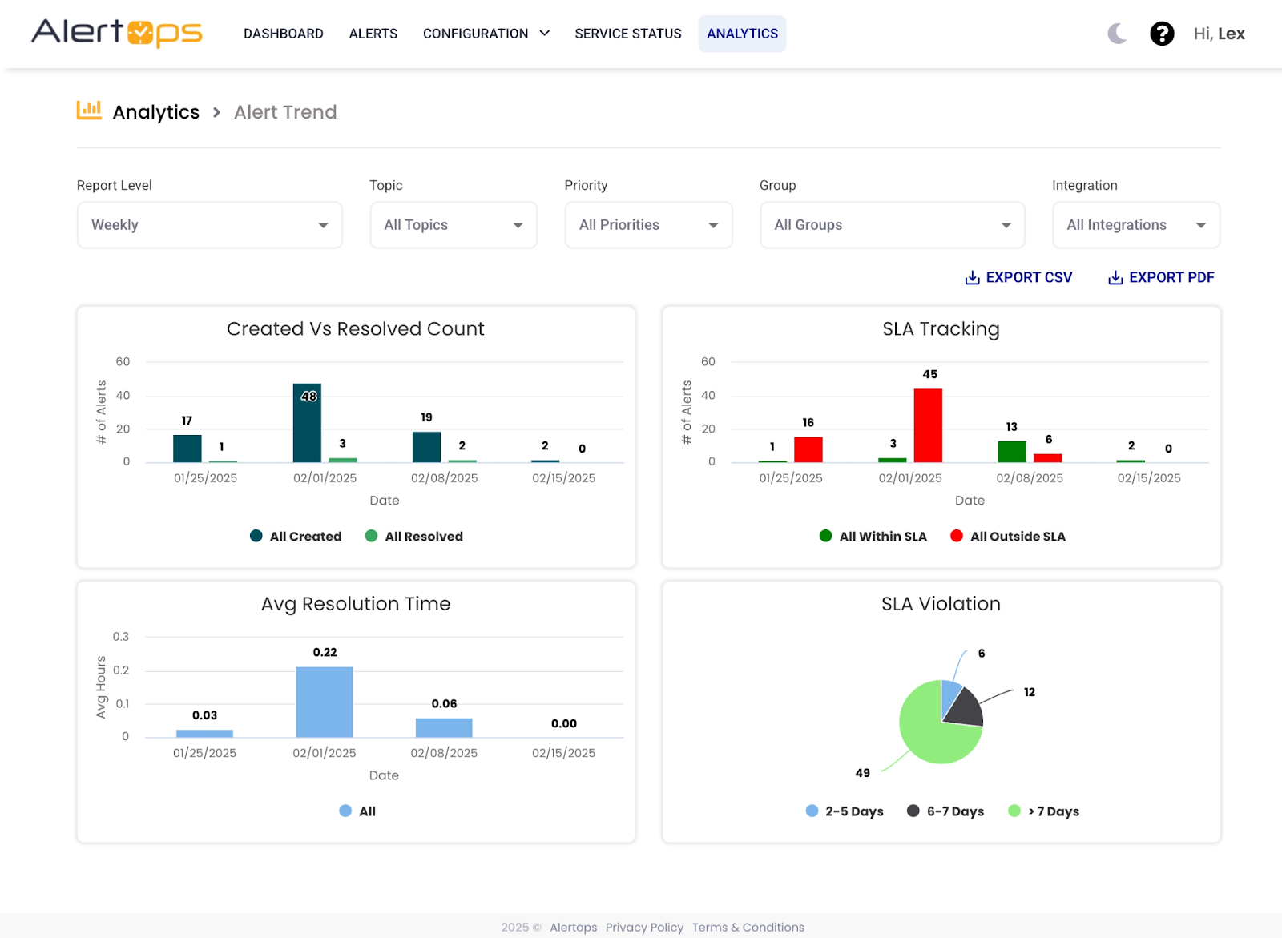Screen dimensions: 1282x938
Task: Click the Export PDF download icon
Action: point(1115,278)
